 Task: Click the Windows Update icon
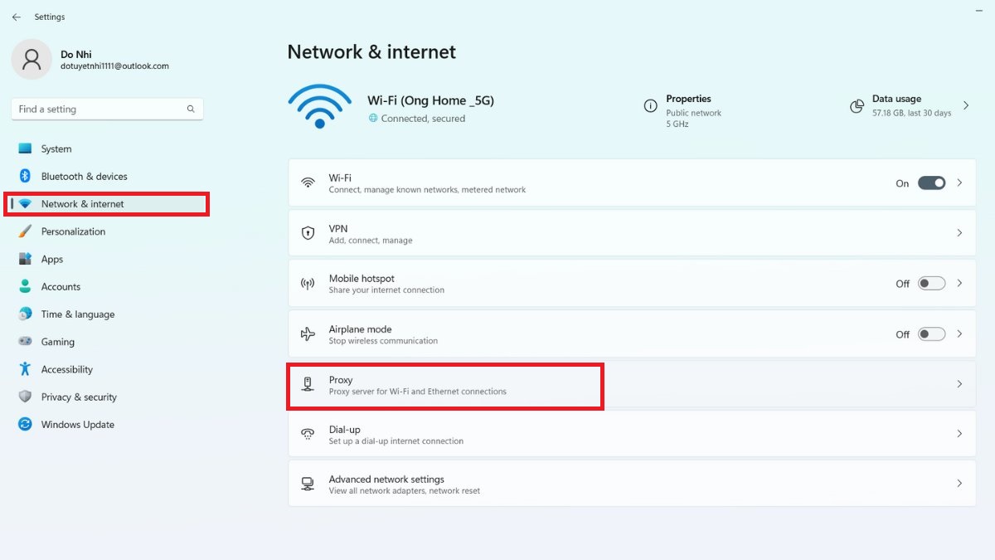pyautogui.click(x=25, y=425)
